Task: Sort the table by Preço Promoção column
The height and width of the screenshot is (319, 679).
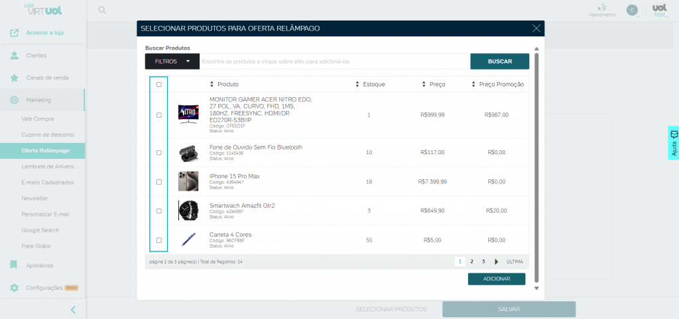Action: pyautogui.click(x=497, y=85)
